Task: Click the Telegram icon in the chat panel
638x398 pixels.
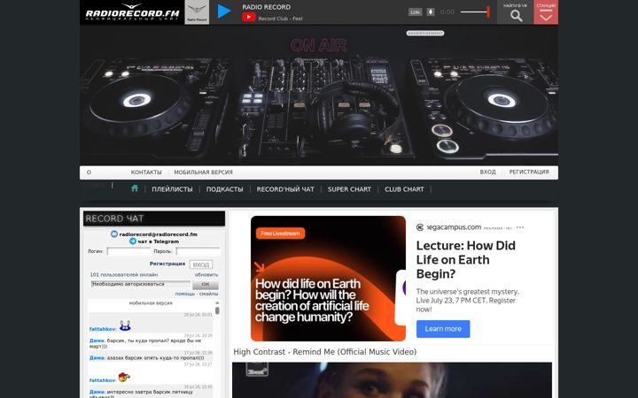Action: tap(133, 241)
